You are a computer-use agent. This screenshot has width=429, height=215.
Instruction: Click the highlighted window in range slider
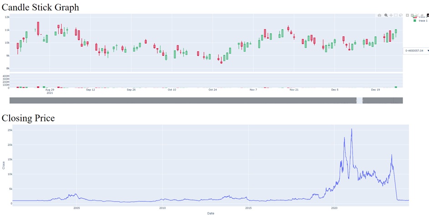pyautogui.click(x=359, y=100)
